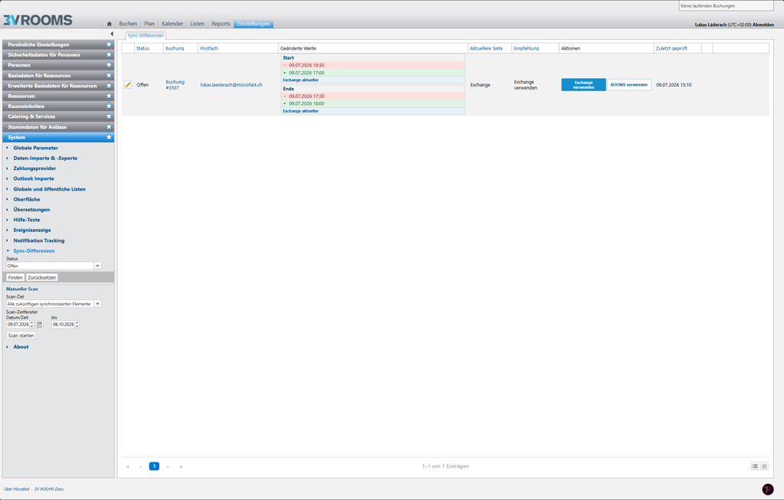
Task: Open the Kalender menu tab
Action: click(172, 24)
